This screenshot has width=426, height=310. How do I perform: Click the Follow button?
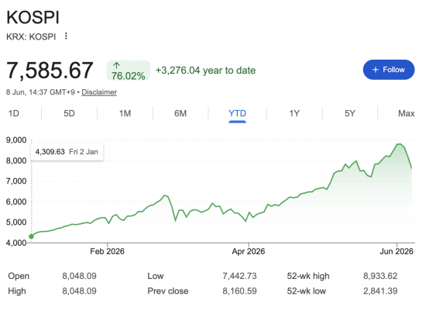click(389, 70)
